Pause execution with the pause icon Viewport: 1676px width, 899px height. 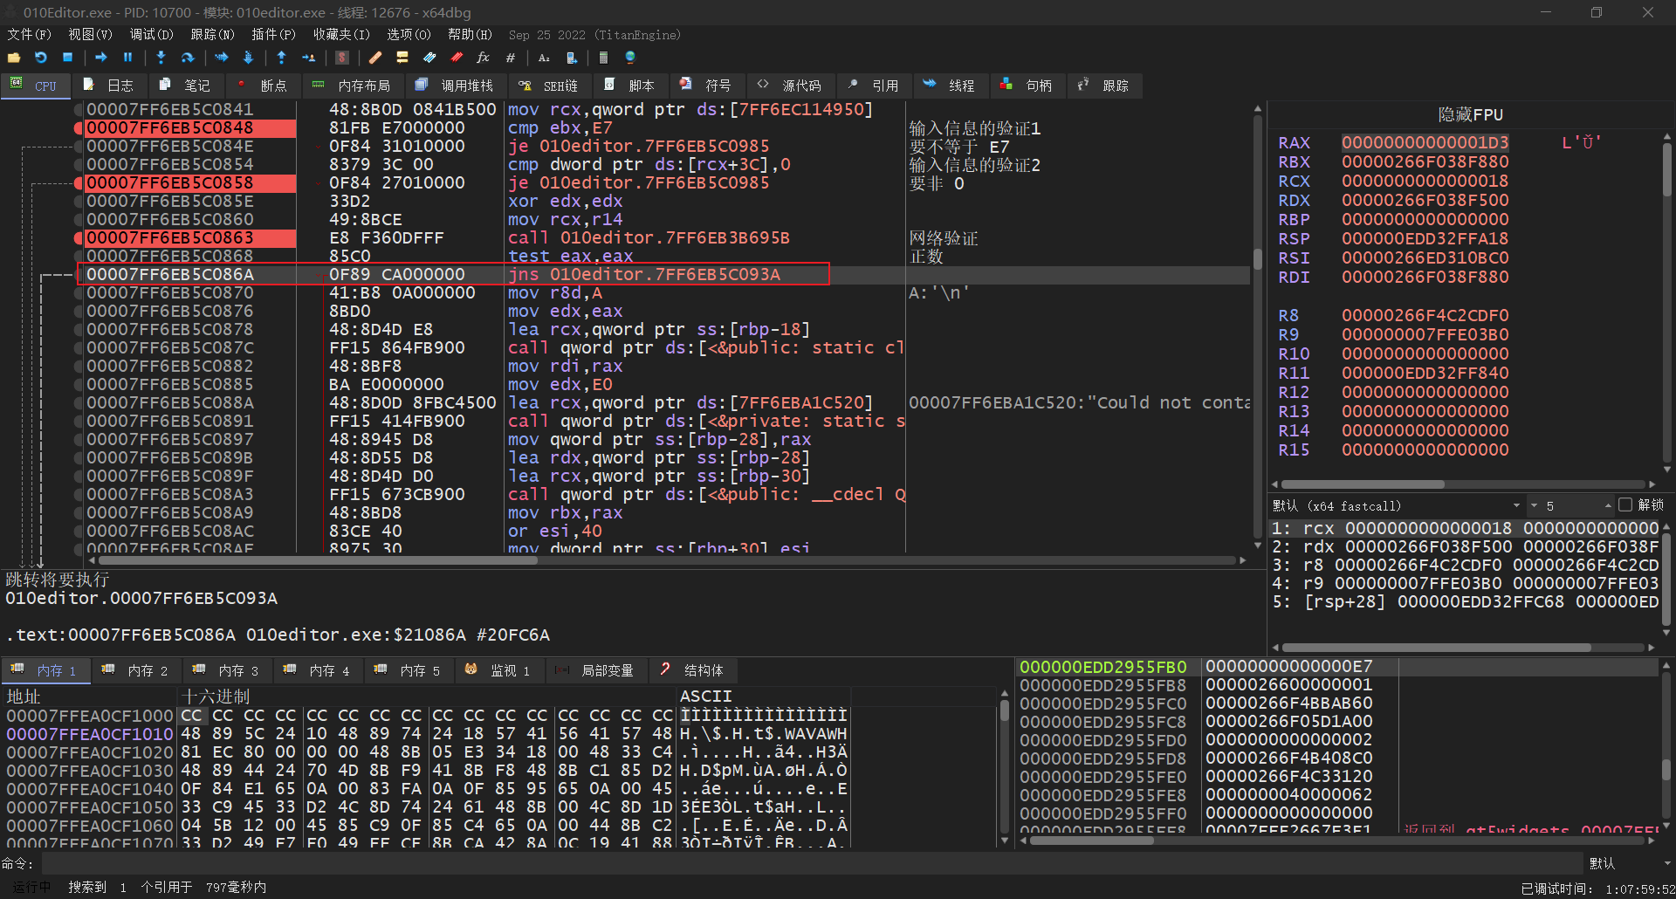point(127,58)
